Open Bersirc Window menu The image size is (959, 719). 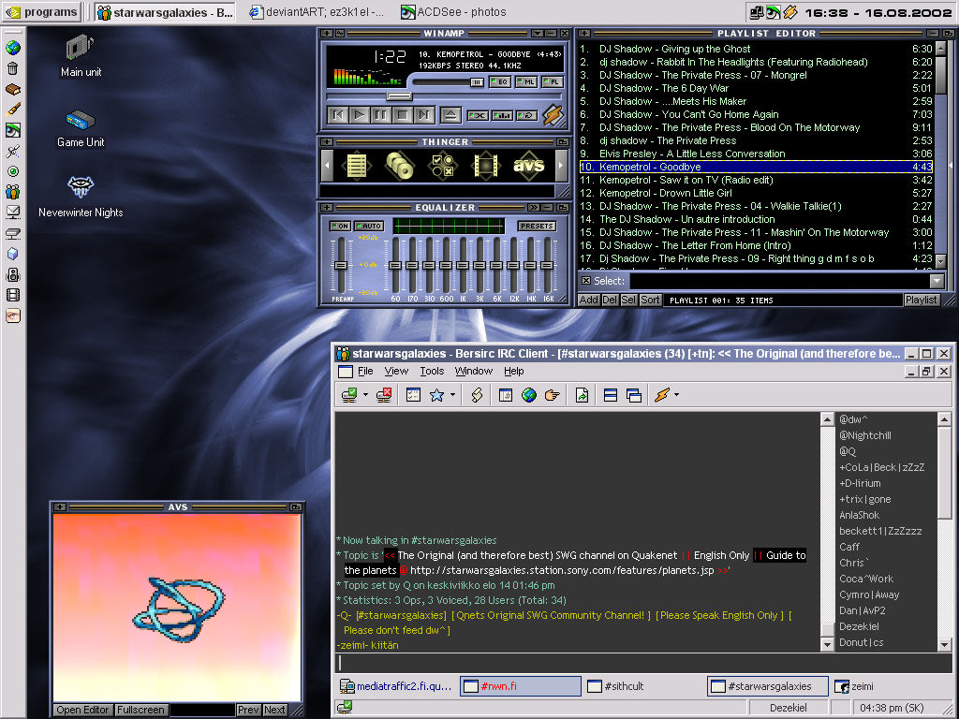473,371
